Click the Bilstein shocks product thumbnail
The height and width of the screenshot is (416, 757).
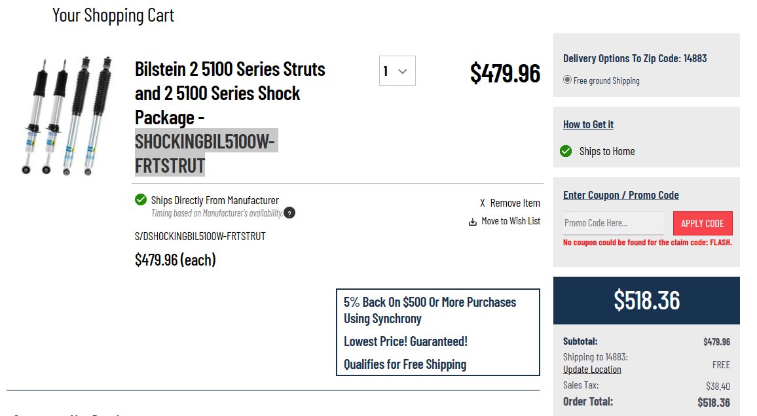[x=67, y=116]
